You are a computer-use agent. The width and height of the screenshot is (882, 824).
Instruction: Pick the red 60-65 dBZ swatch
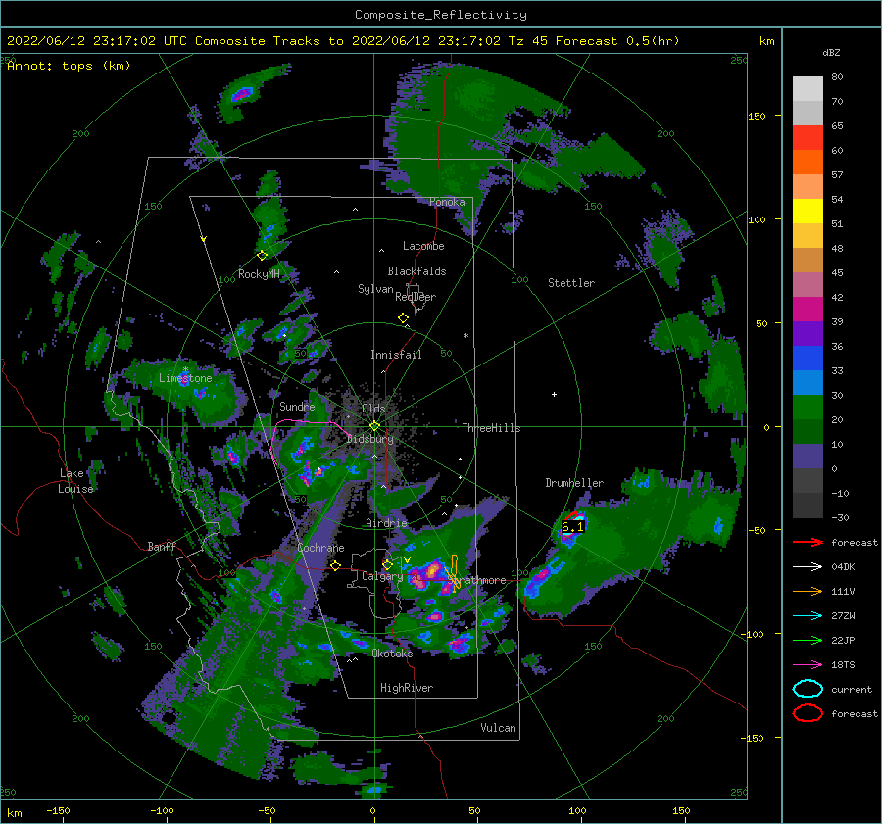click(808, 138)
